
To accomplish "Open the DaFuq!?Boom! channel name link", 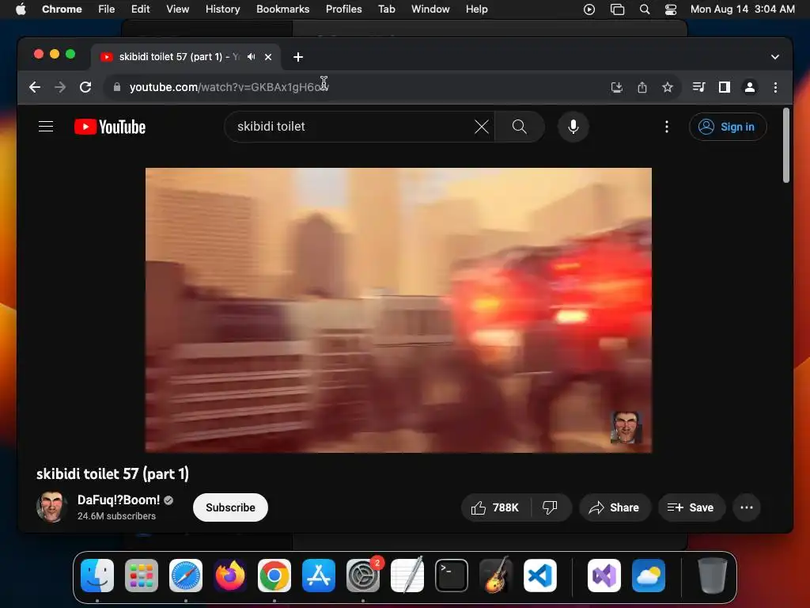I will click(x=119, y=500).
